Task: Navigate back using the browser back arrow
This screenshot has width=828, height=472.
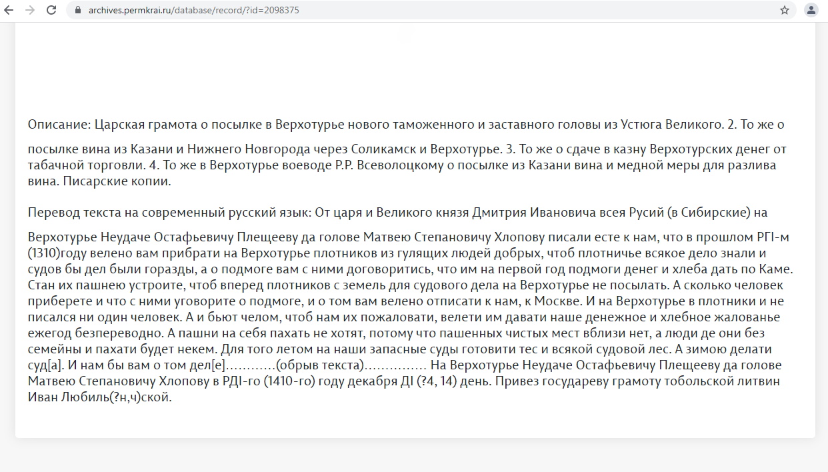Action: tap(10, 10)
